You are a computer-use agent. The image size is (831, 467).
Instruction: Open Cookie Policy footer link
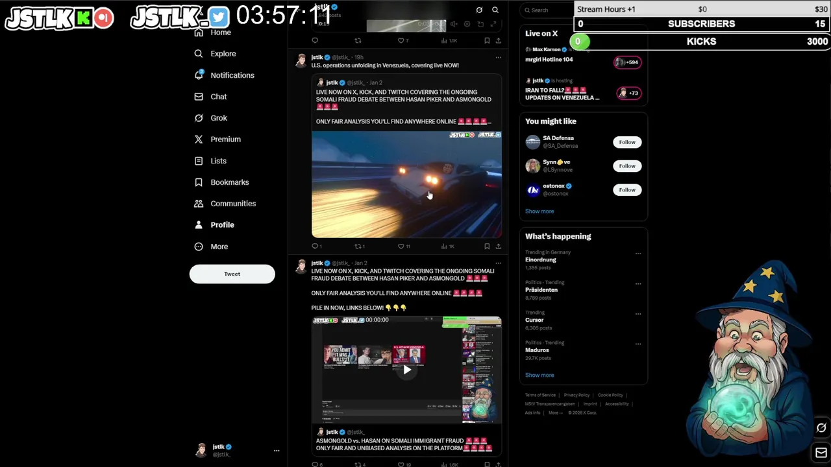610,395
